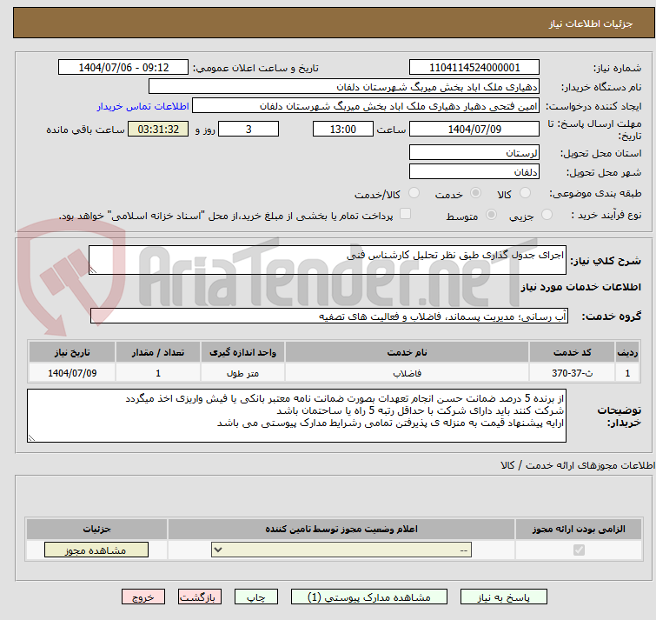This screenshot has width=656, height=620.
Task: Open اطلاعات تماس خریدار link
Action: (x=142, y=105)
